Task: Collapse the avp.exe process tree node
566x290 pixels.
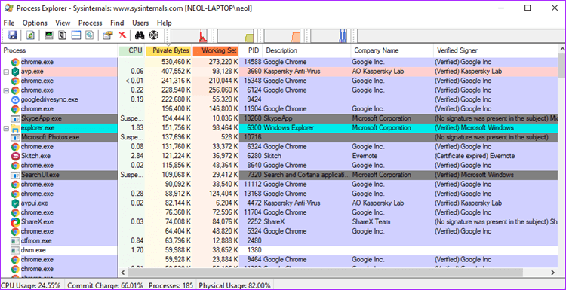Action: click(x=6, y=72)
